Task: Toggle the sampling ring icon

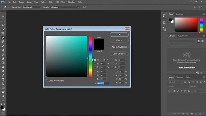Action: (84, 7)
